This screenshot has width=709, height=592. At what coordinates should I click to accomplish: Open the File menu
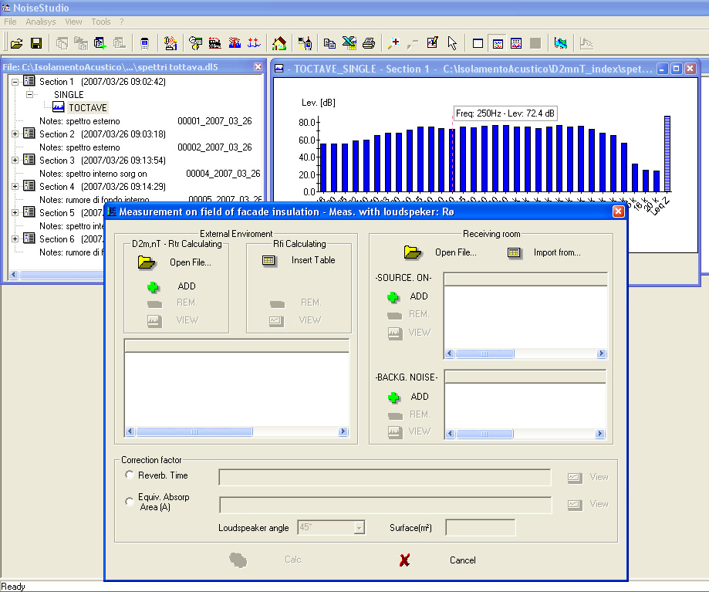click(10, 22)
